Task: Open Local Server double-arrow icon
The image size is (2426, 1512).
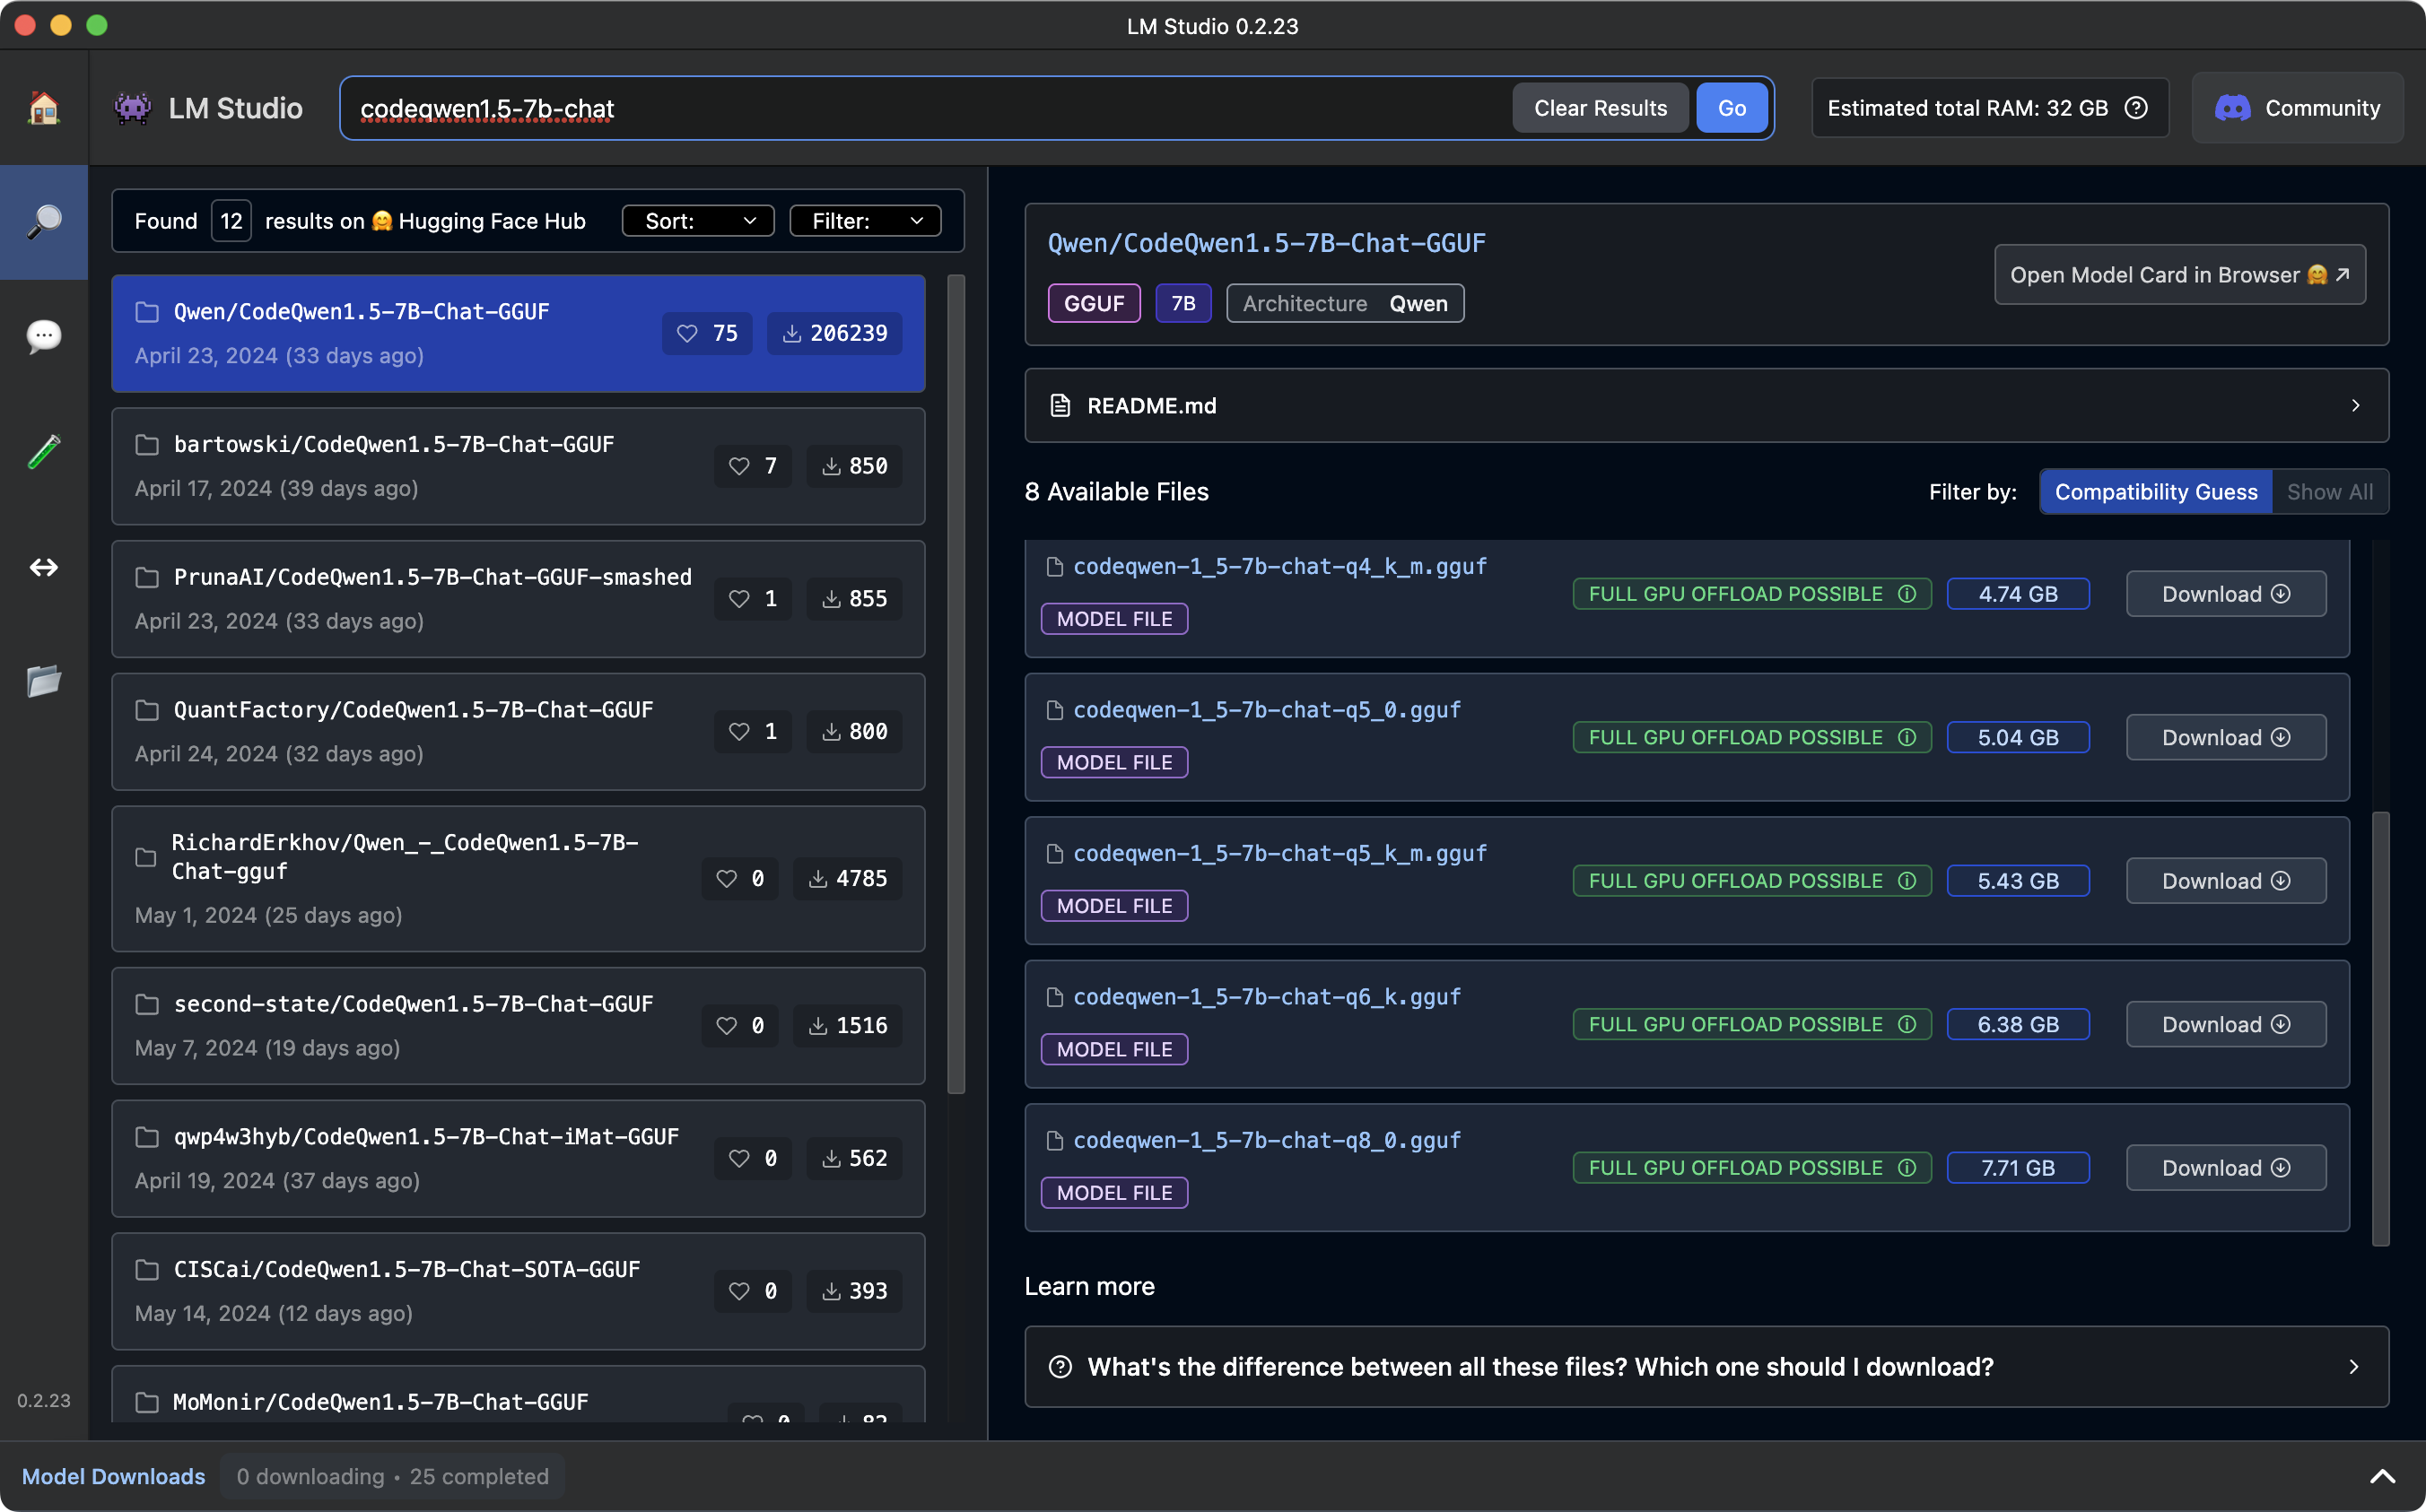Action: pos(43,568)
